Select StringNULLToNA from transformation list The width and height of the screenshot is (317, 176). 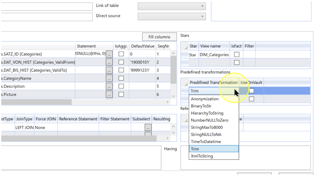click(214, 135)
